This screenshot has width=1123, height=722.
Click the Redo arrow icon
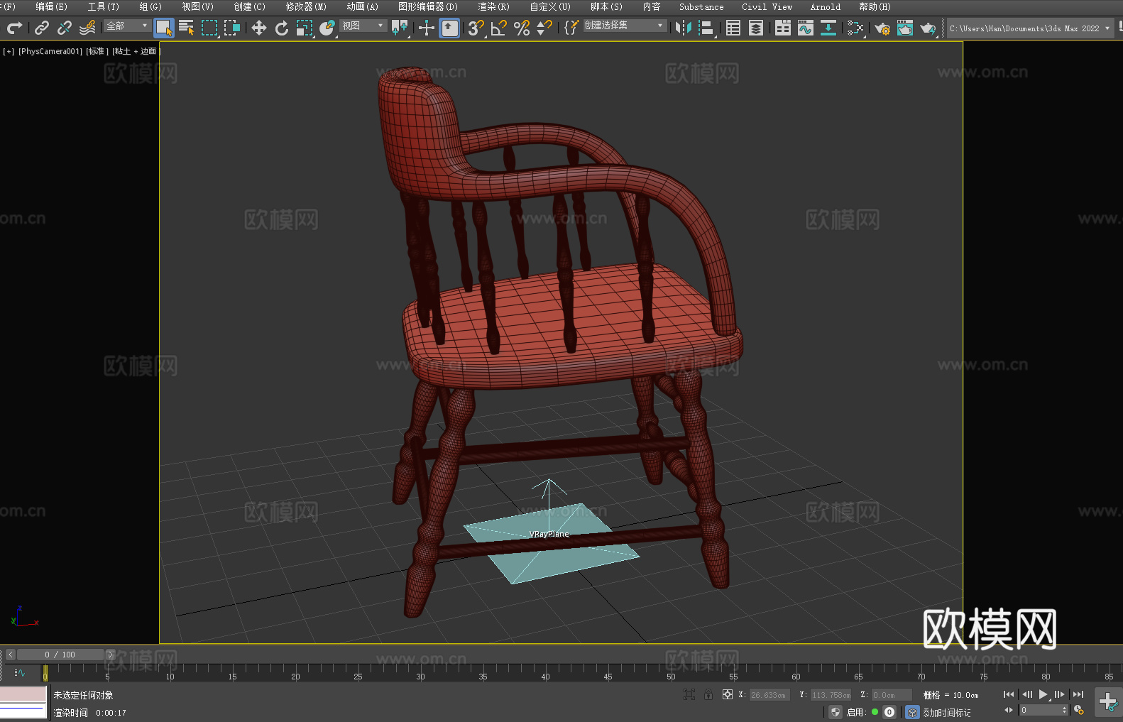(x=14, y=28)
